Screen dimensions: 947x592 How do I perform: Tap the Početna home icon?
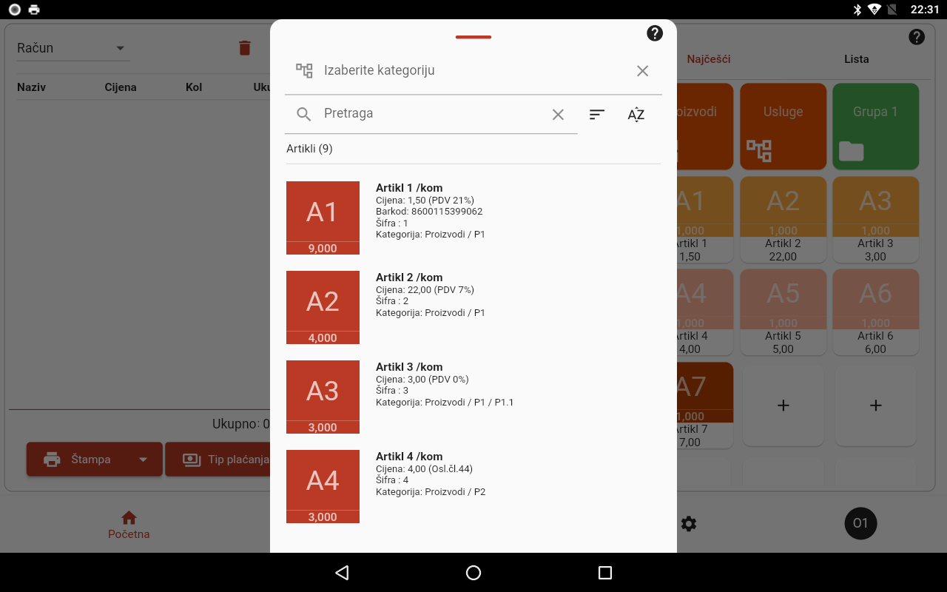pyautogui.click(x=129, y=517)
